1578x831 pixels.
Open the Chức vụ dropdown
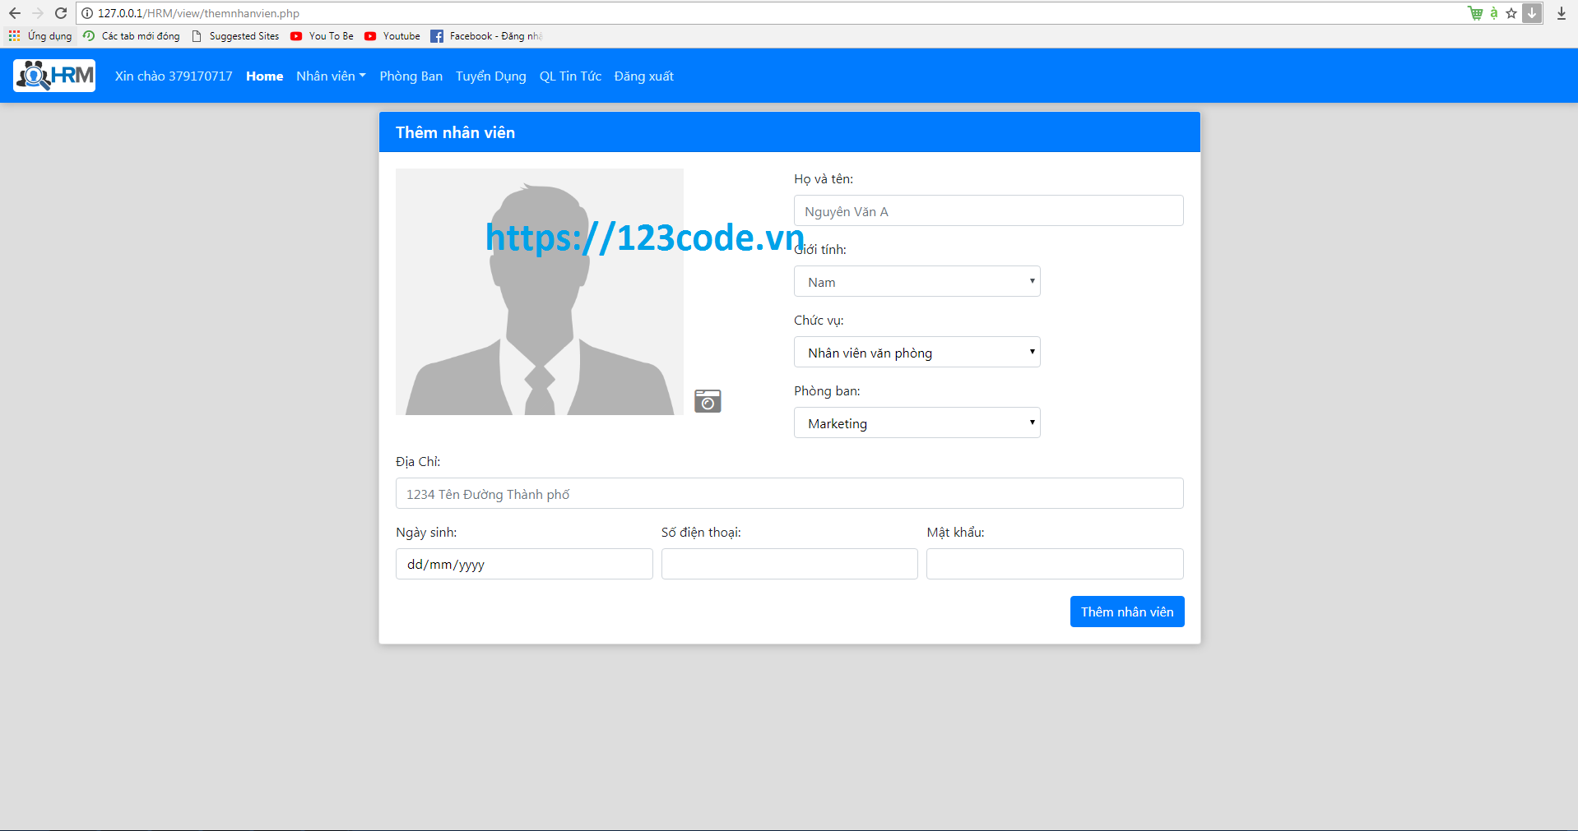pos(917,352)
